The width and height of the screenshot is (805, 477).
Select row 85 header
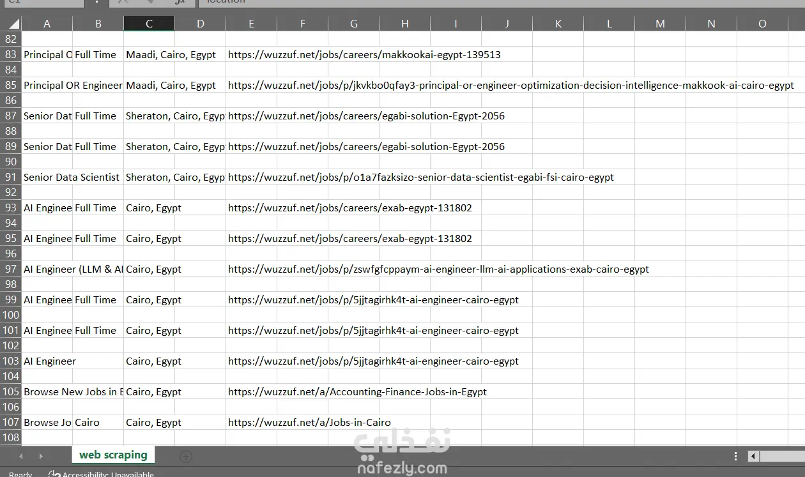11,85
